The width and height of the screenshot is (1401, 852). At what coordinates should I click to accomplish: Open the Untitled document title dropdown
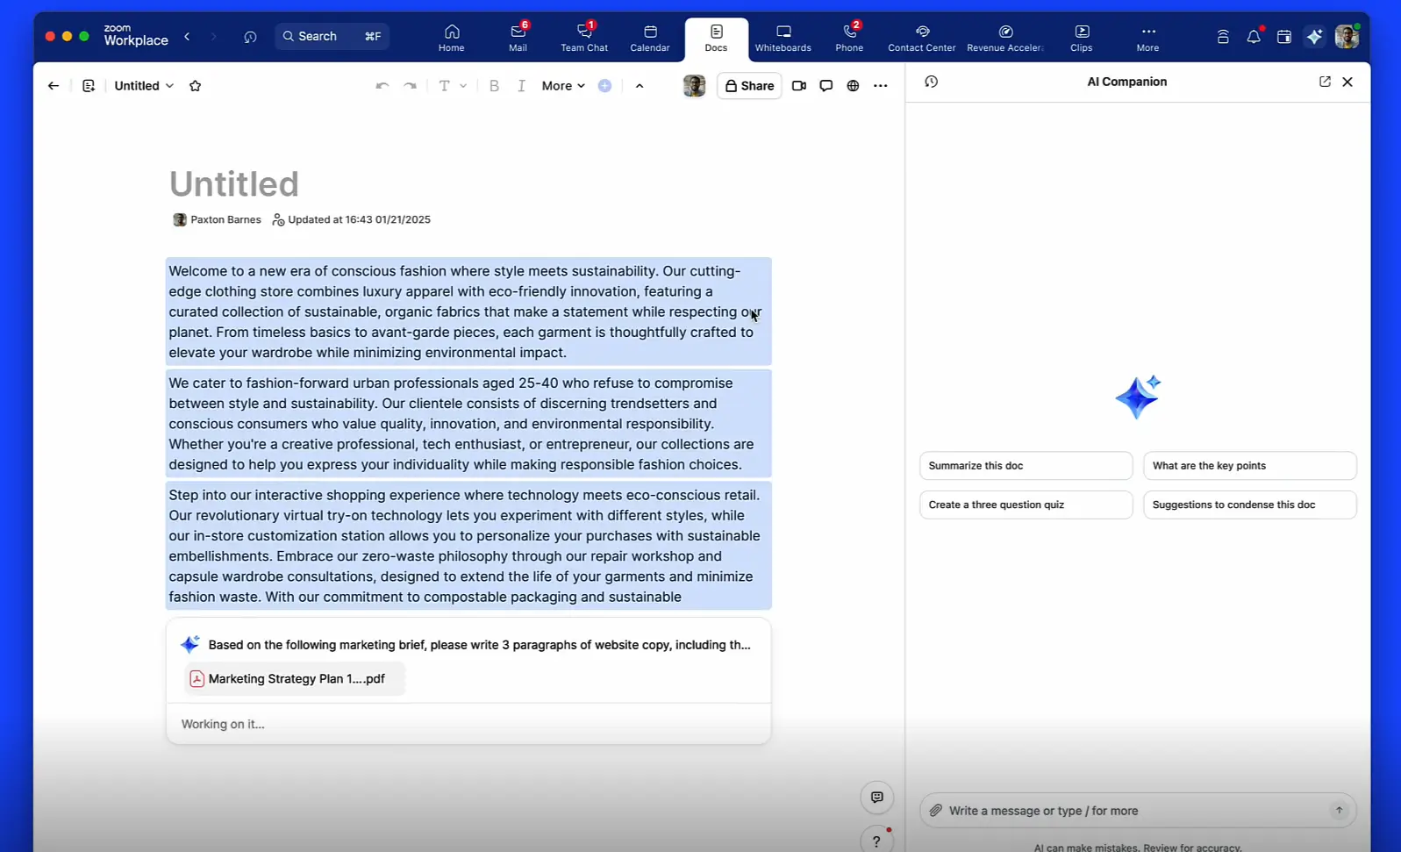144,86
